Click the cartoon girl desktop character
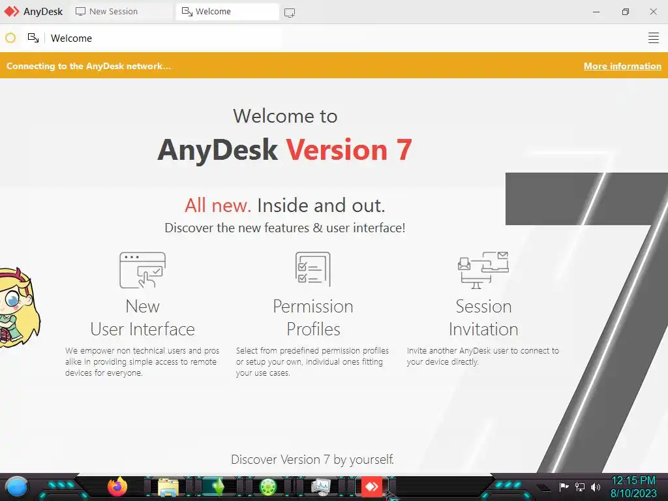668x501 pixels. coord(19,308)
